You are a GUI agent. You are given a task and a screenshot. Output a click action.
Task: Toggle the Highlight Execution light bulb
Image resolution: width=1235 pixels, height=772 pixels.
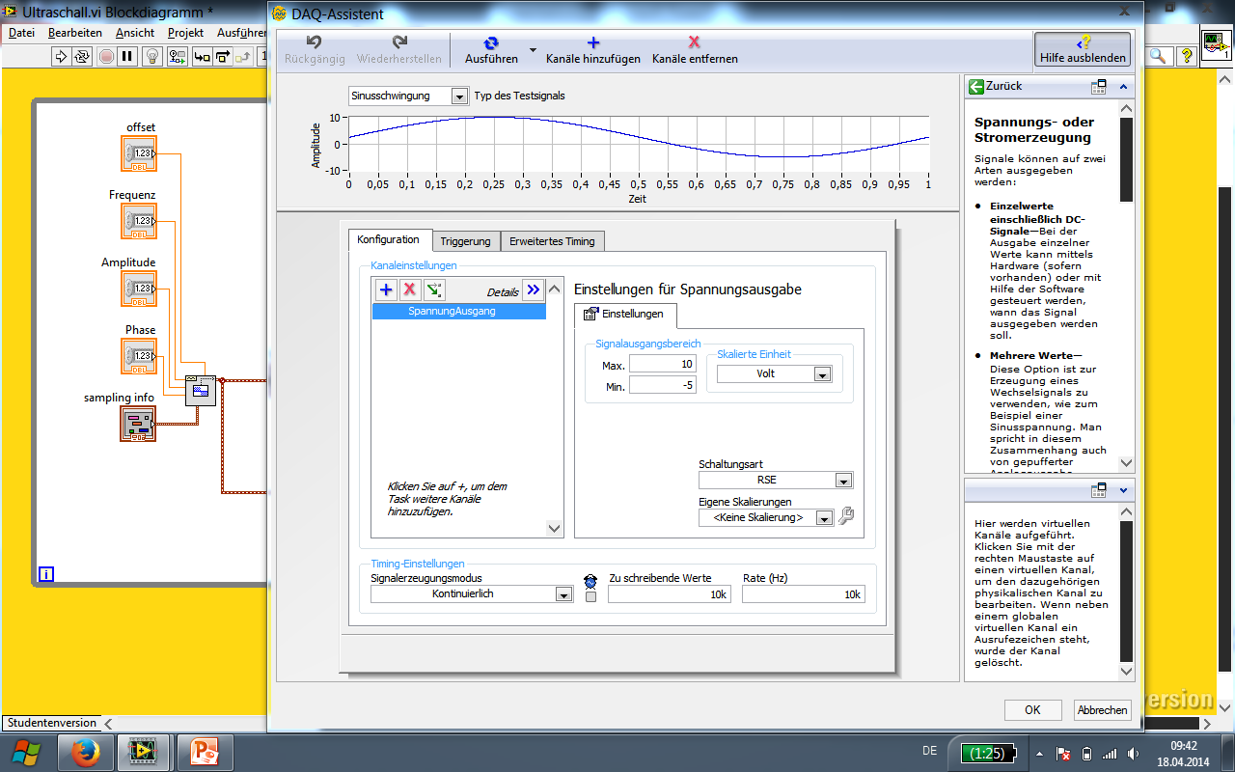tap(151, 57)
